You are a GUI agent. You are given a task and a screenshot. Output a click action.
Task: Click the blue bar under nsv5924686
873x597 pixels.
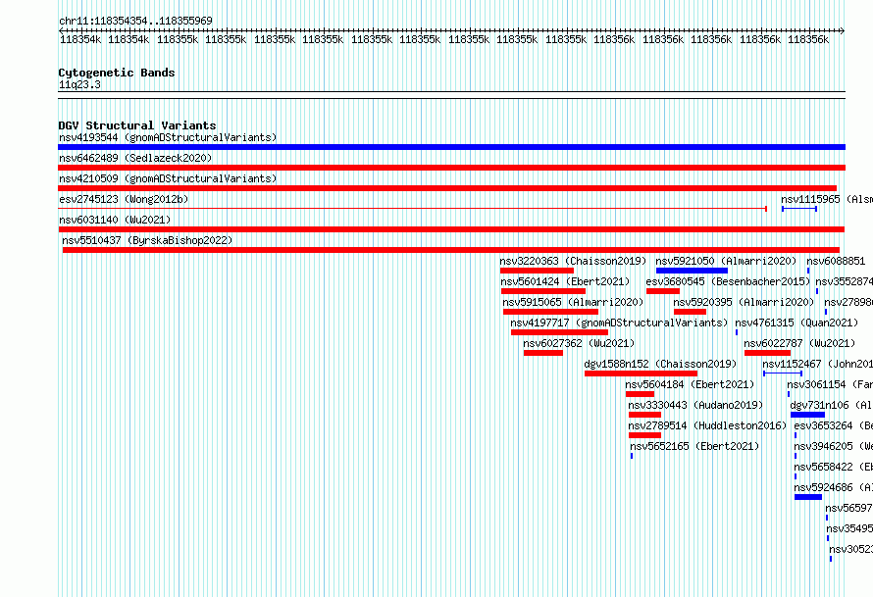[x=808, y=497]
